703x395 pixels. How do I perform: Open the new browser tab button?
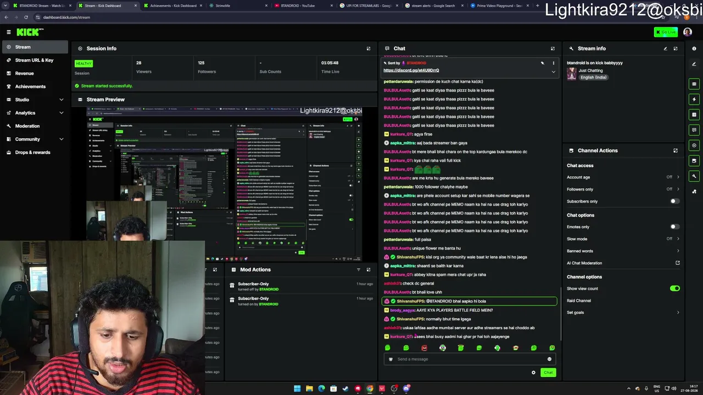(537, 5)
